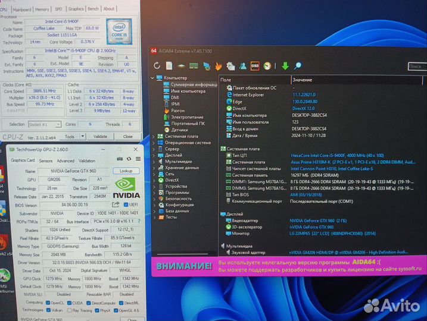Image resolution: width=427 pixels, height=321 pixels.
Task: Click the AIDA64 title bar logo icon
Action: [154, 51]
